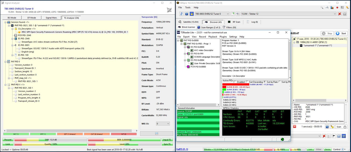
Task: Click the Scan button in EBSpro
Action: tap(341, 127)
